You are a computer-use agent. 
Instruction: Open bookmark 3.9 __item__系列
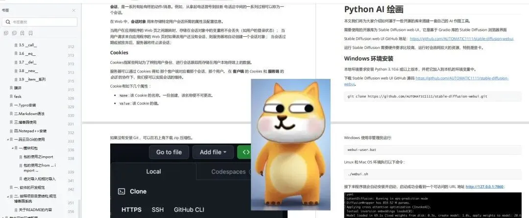point(32,80)
